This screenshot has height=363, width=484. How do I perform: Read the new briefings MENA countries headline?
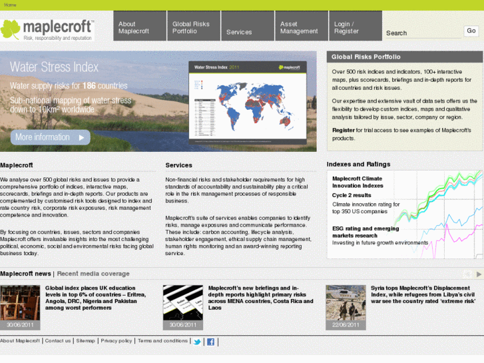pyautogui.click(x=260, y=298)
